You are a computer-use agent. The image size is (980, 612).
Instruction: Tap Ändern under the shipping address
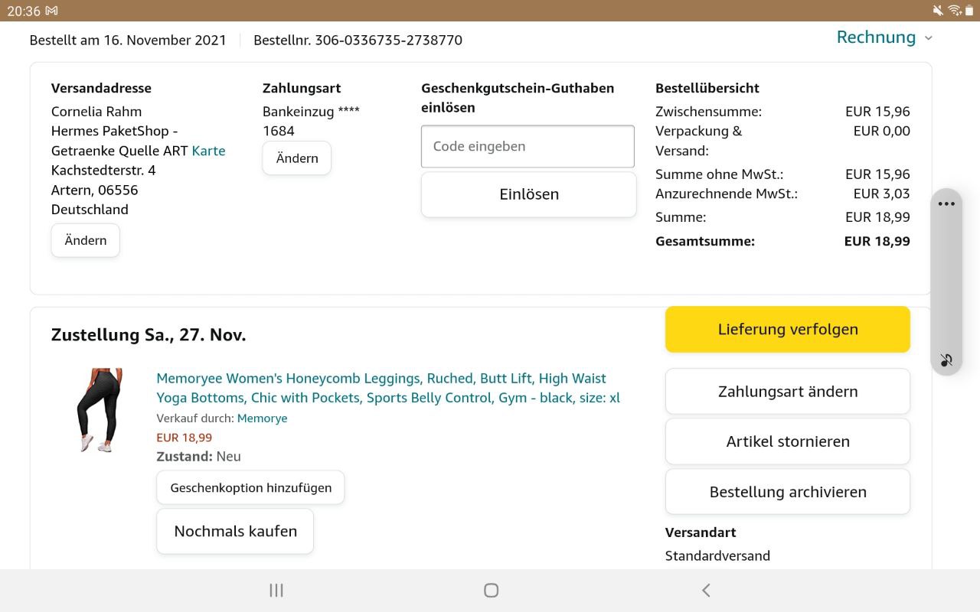[x=86, y=240]
